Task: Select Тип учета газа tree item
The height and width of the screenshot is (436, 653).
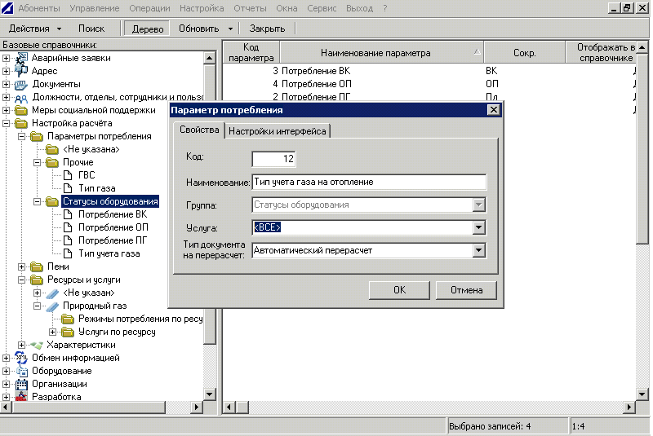Action: pyautogui.click(x=109, y=253)
